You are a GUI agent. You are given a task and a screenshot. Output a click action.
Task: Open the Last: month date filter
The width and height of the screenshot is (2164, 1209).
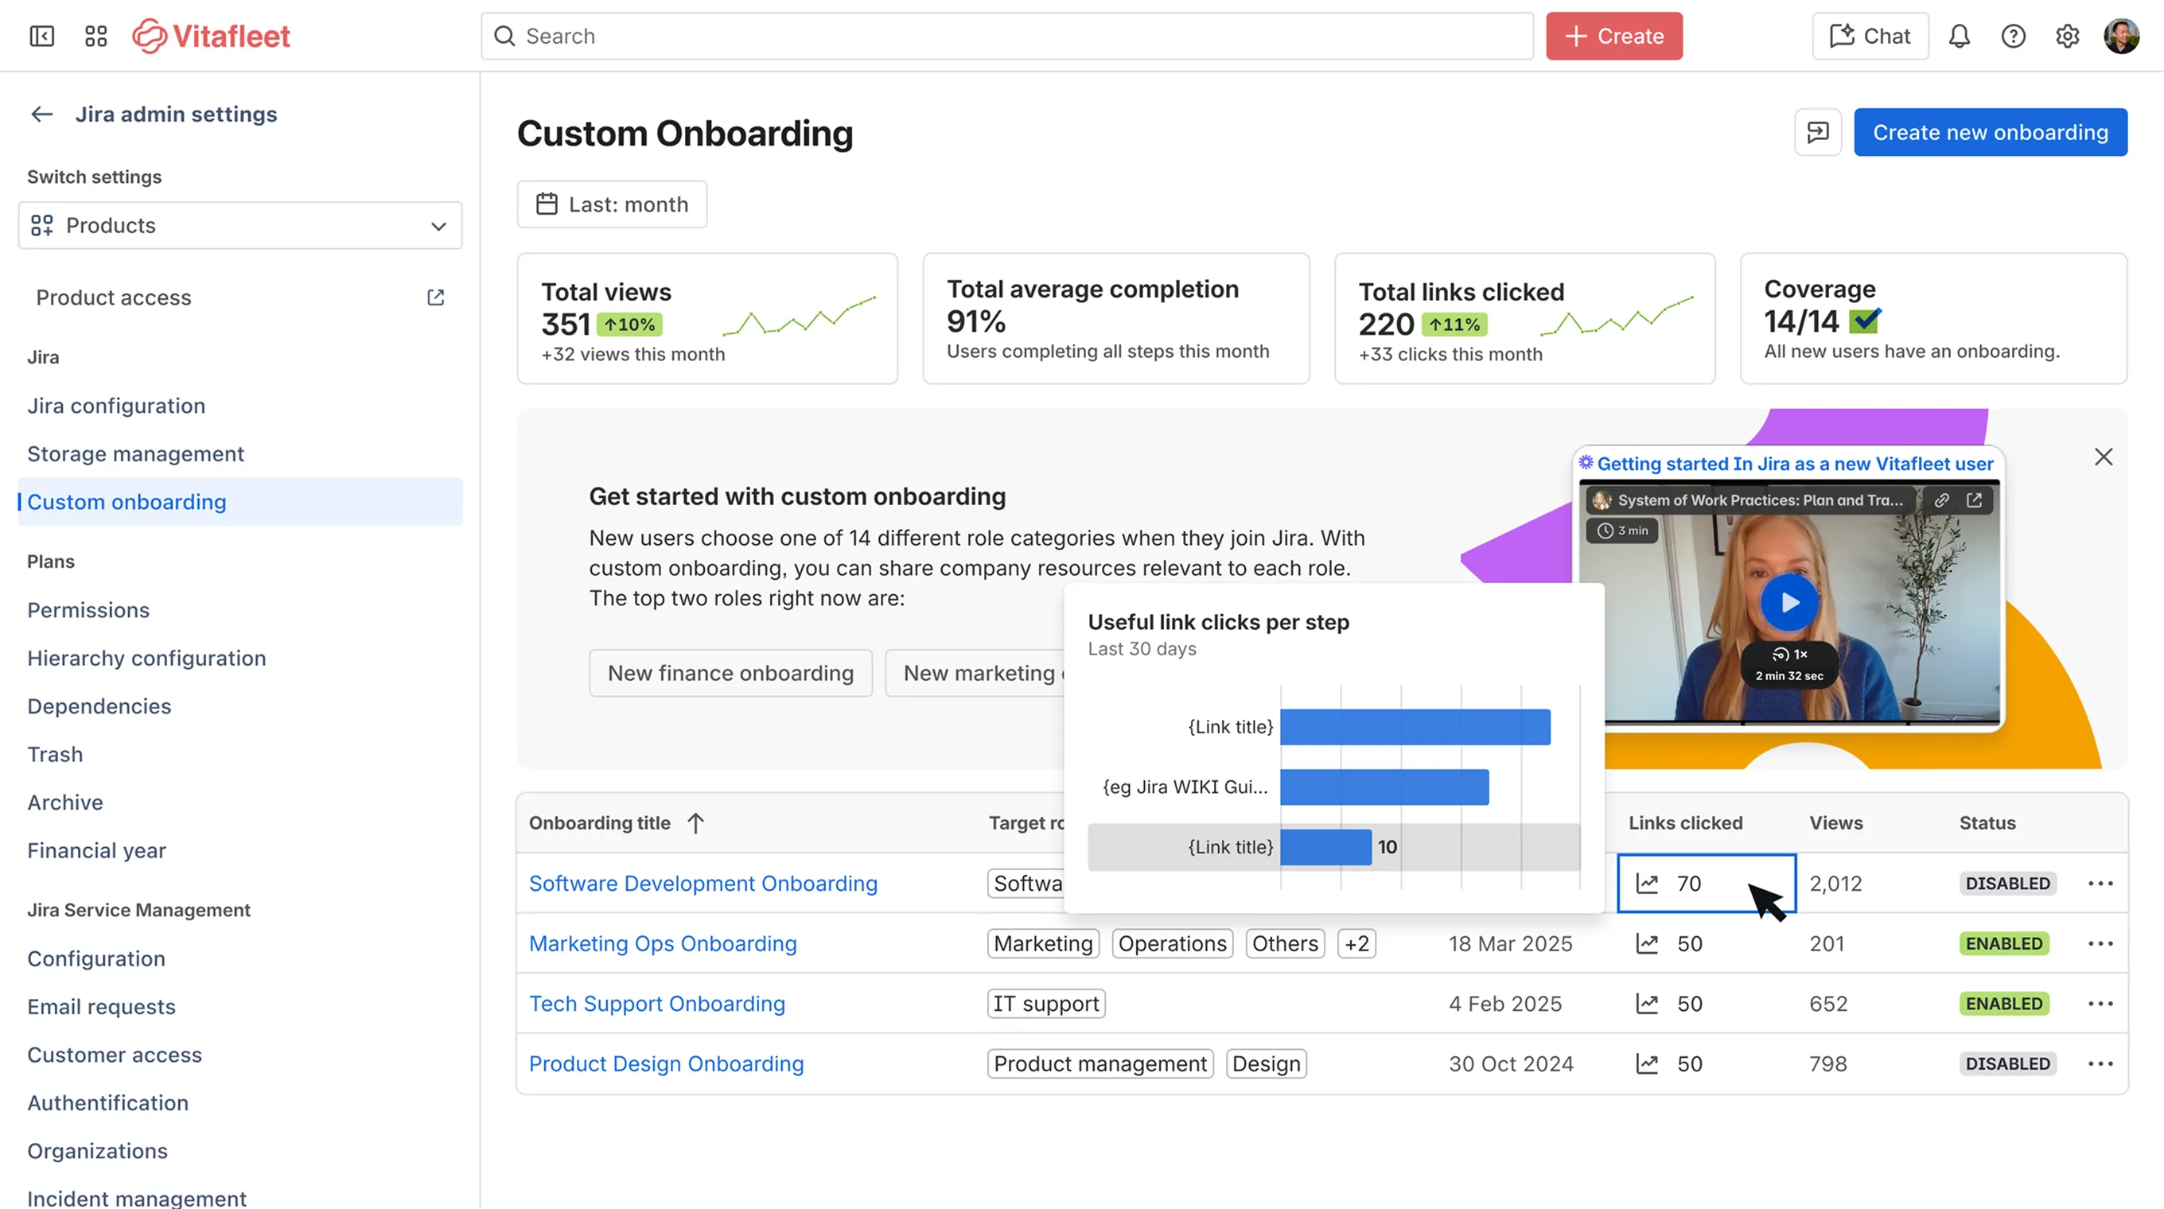(x=612, y=204)
